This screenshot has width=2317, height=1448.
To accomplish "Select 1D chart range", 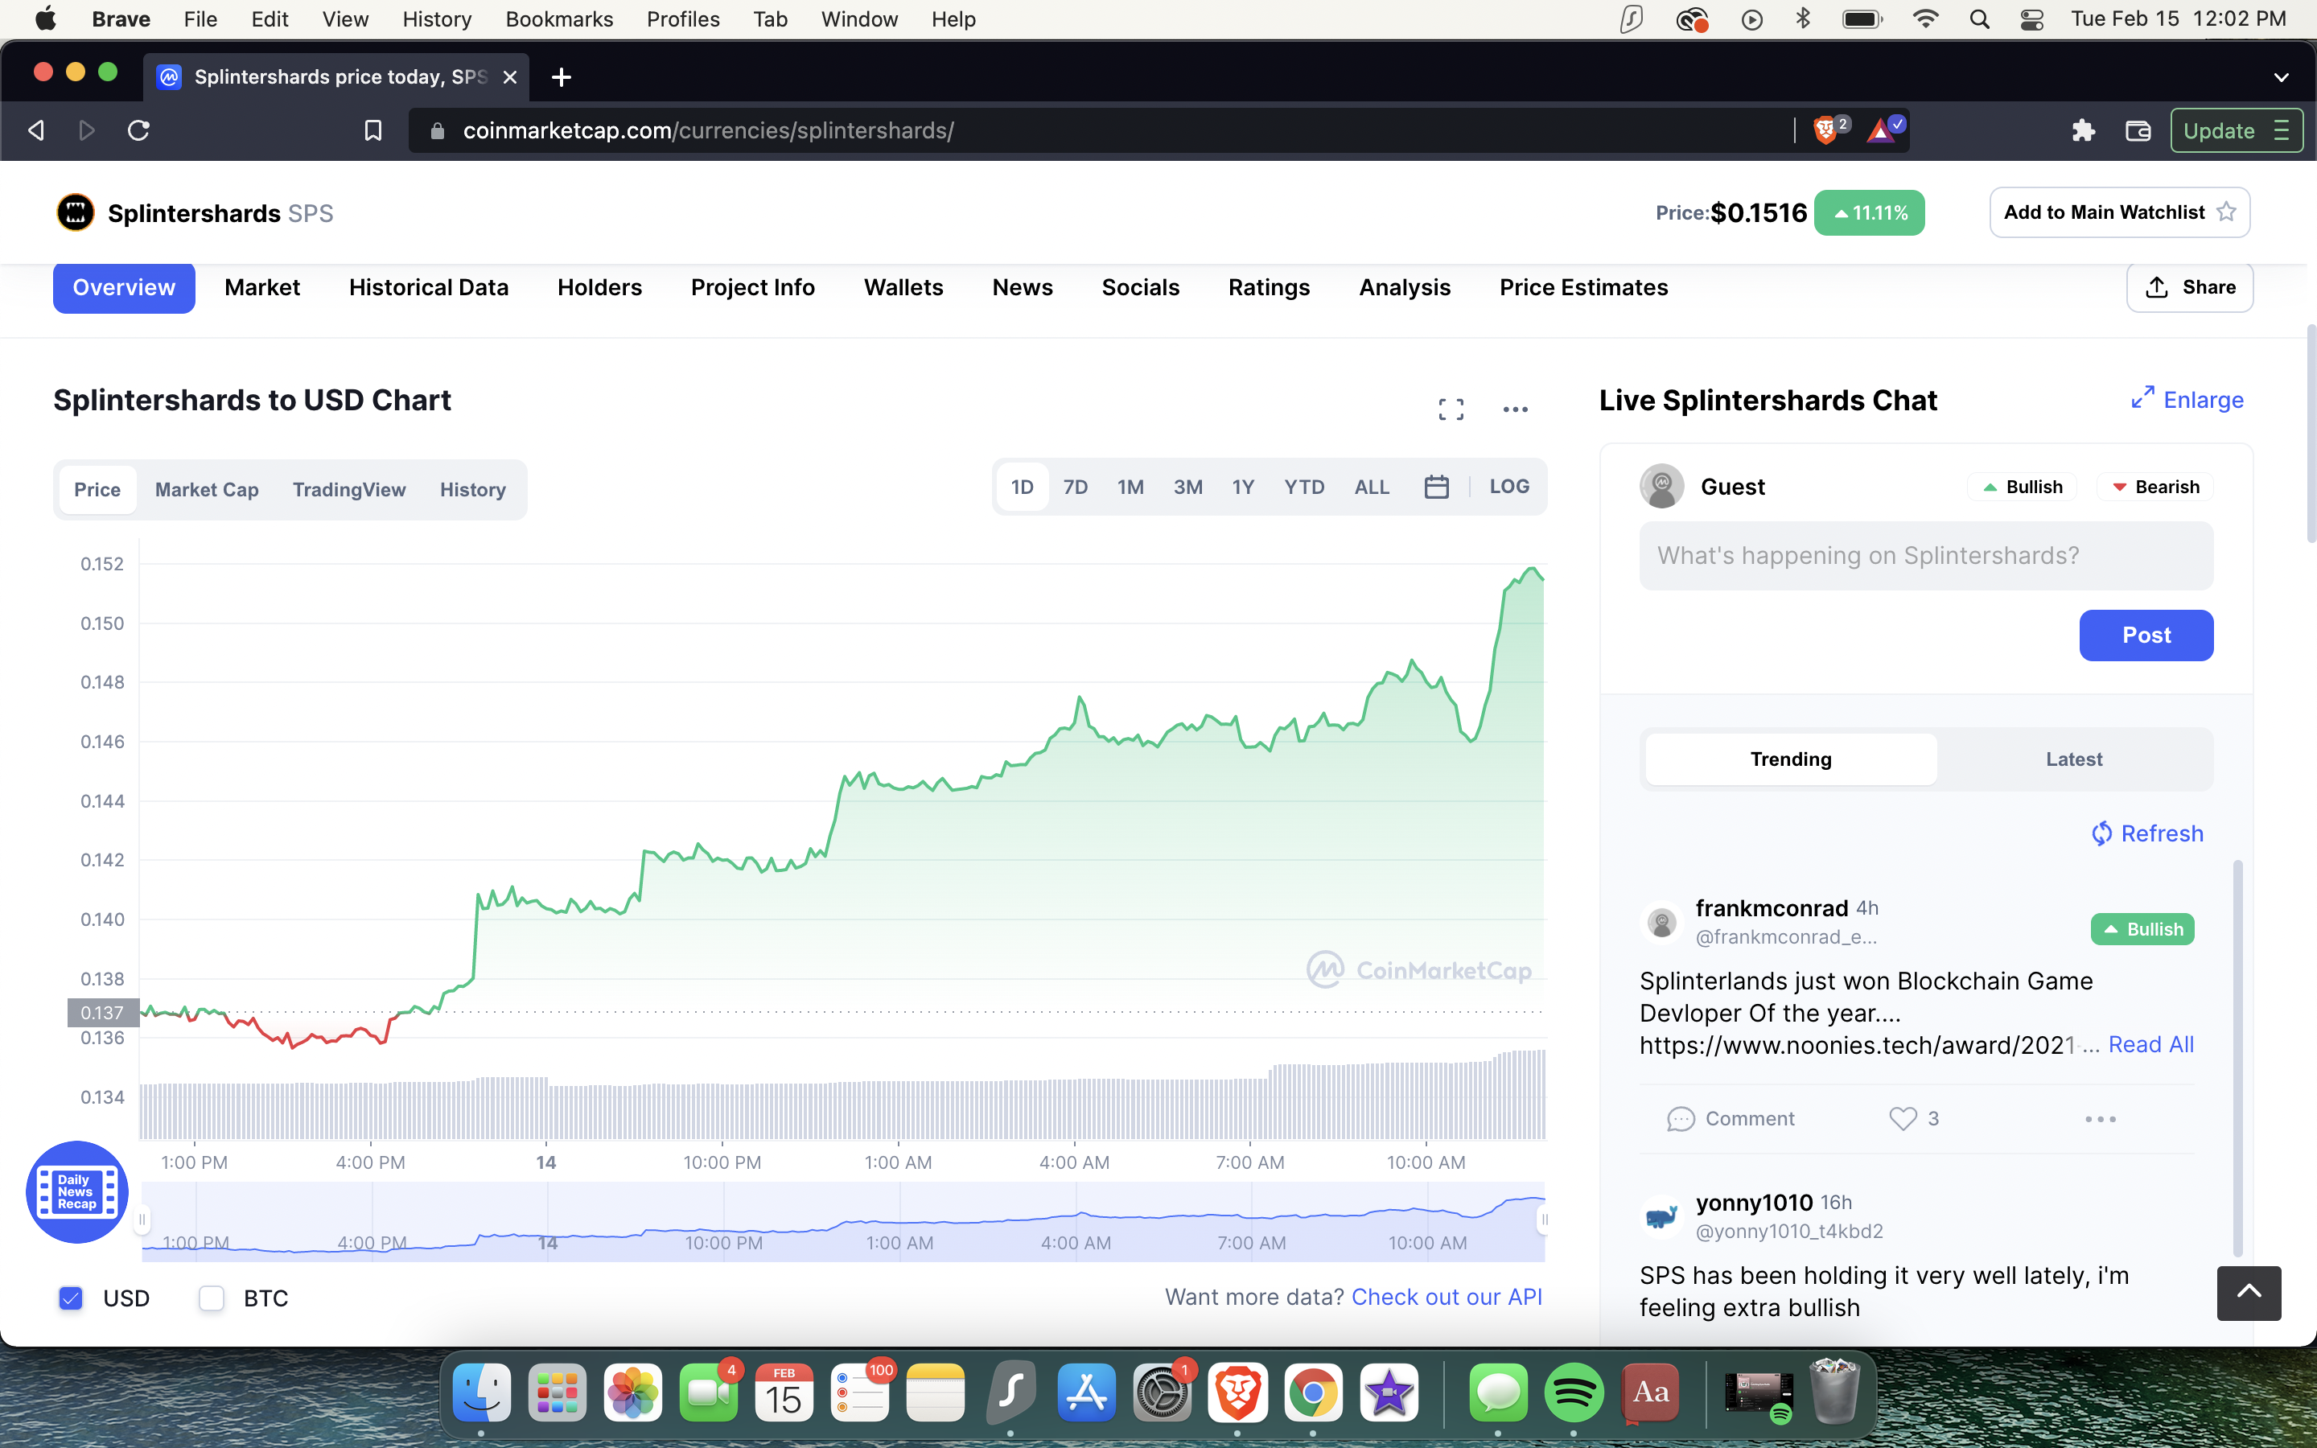I will point(1023,487).
